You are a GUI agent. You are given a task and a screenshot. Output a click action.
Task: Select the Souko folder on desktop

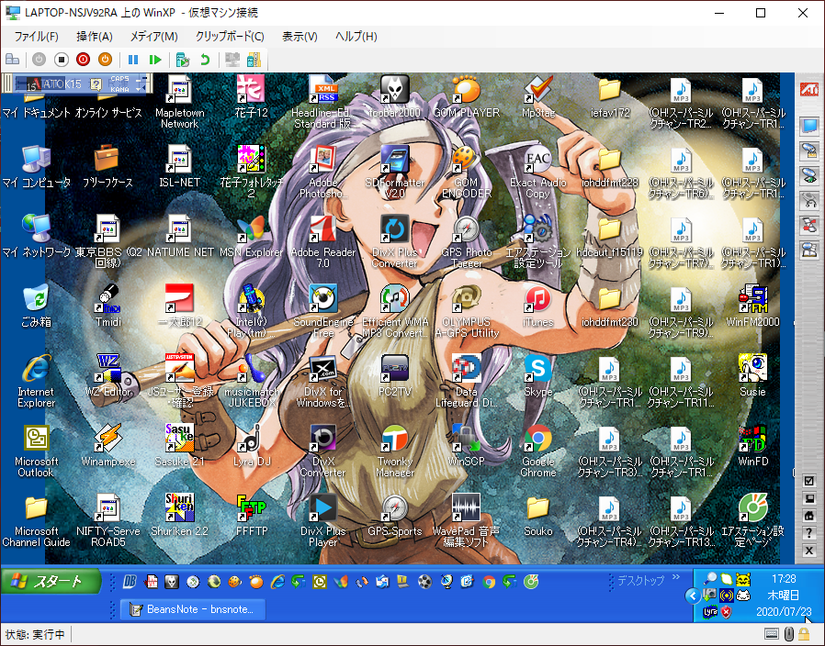[x=537, y=516]
